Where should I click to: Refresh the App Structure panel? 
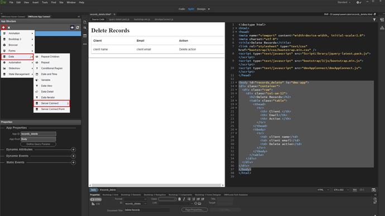point(78,27)
